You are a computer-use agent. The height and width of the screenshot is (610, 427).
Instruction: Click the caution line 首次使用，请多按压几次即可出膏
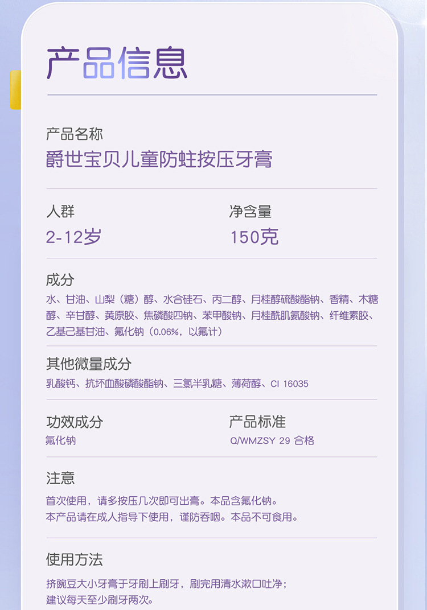[x=162, y=501]
